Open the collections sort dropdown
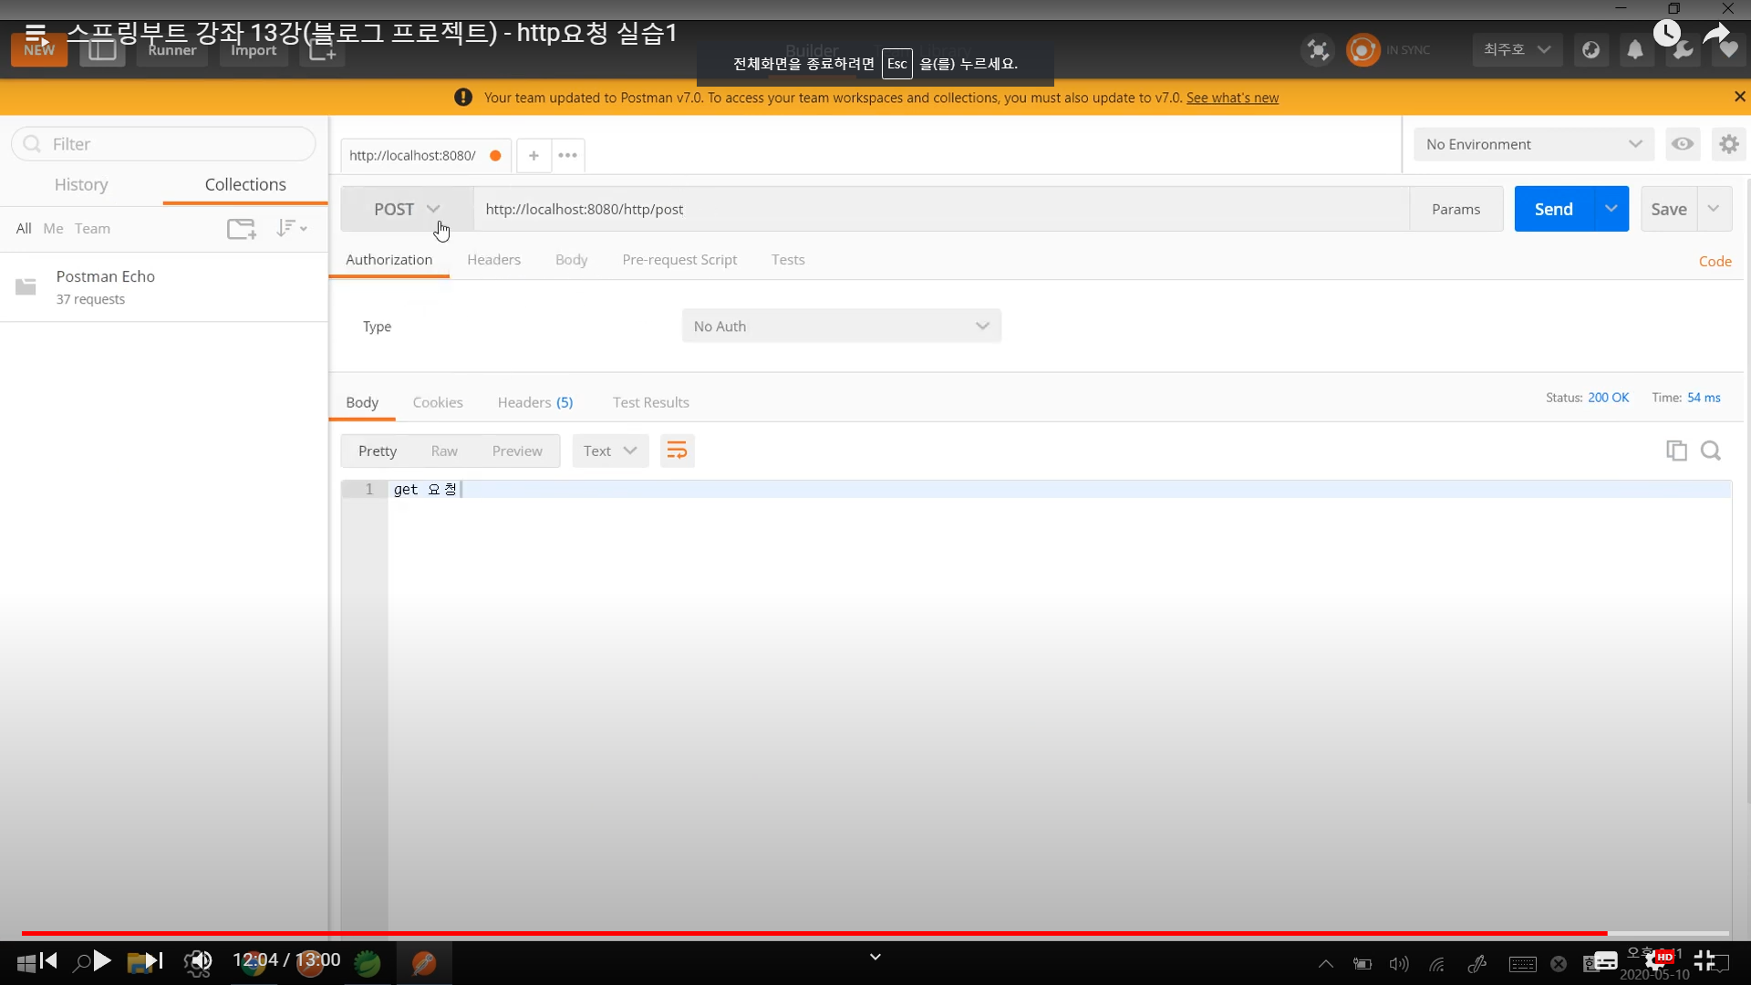The width and height of the screenshot is (1751, 985). (x=291, y=228)
